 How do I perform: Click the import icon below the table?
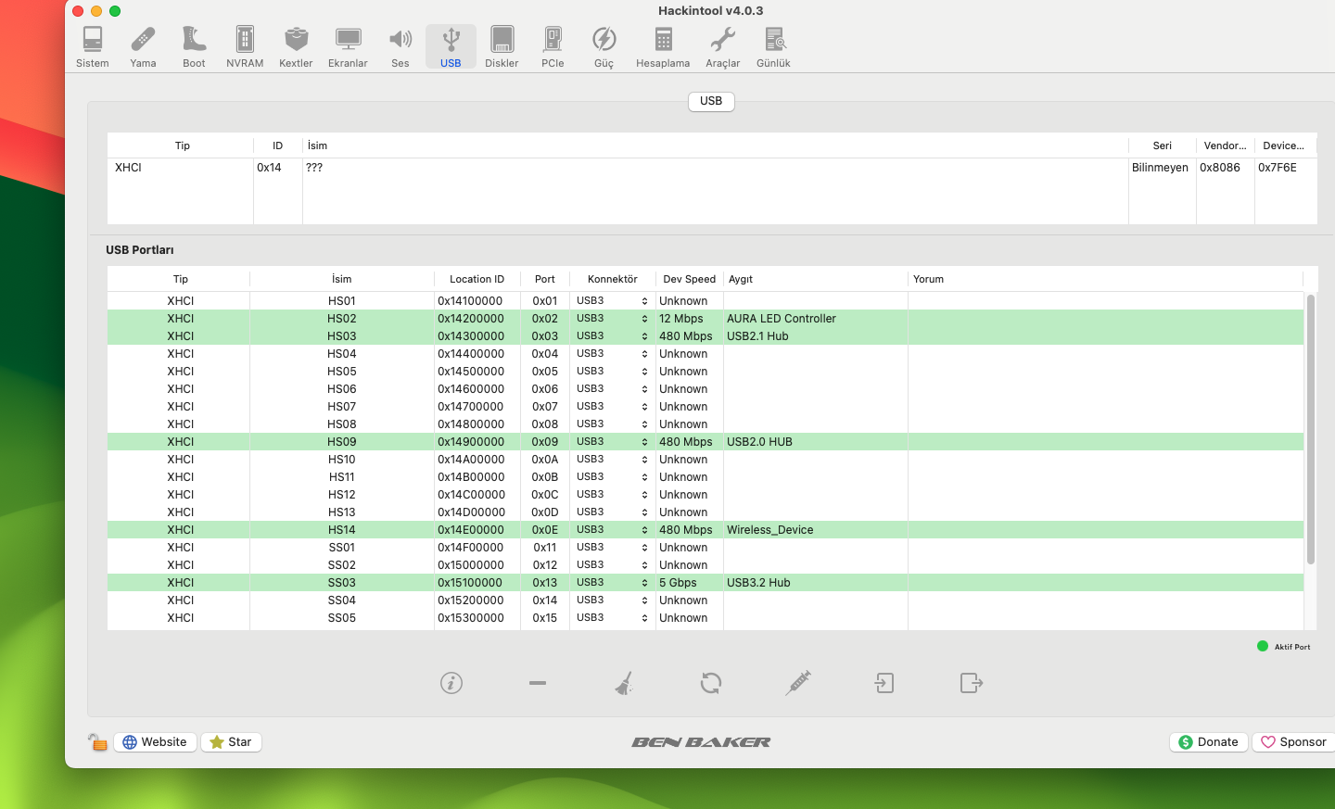click(x=884, y=683)
